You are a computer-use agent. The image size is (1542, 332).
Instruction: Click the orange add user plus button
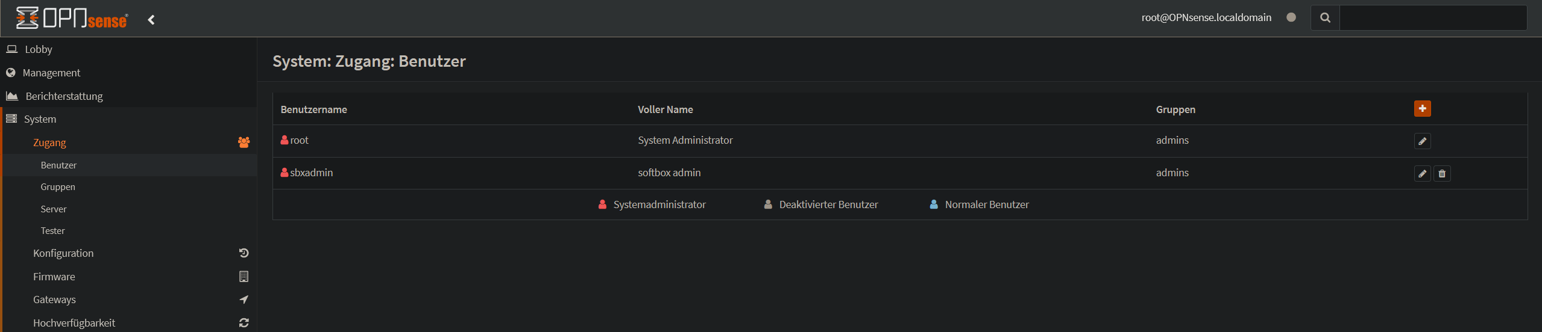coord(1422,109)
